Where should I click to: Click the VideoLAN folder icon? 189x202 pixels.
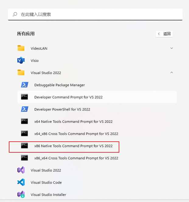point(21,48)
